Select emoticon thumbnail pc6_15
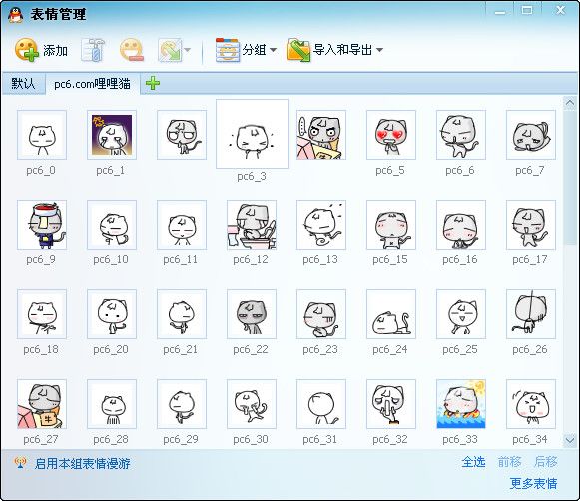The image size is (580, 501). click(x=391, y=225)
